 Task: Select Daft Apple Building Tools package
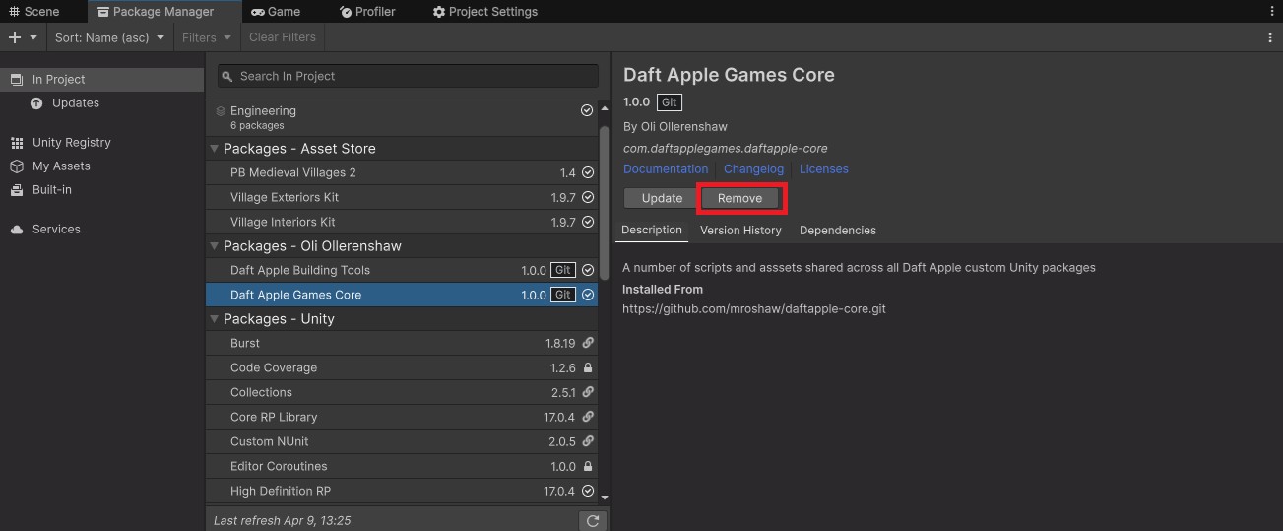pos(402,270)
